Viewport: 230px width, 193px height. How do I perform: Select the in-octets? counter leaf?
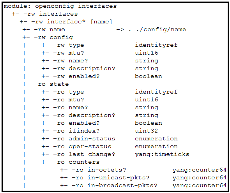(93, 170)
